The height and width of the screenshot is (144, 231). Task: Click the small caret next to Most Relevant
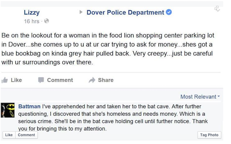coord(219,96)
